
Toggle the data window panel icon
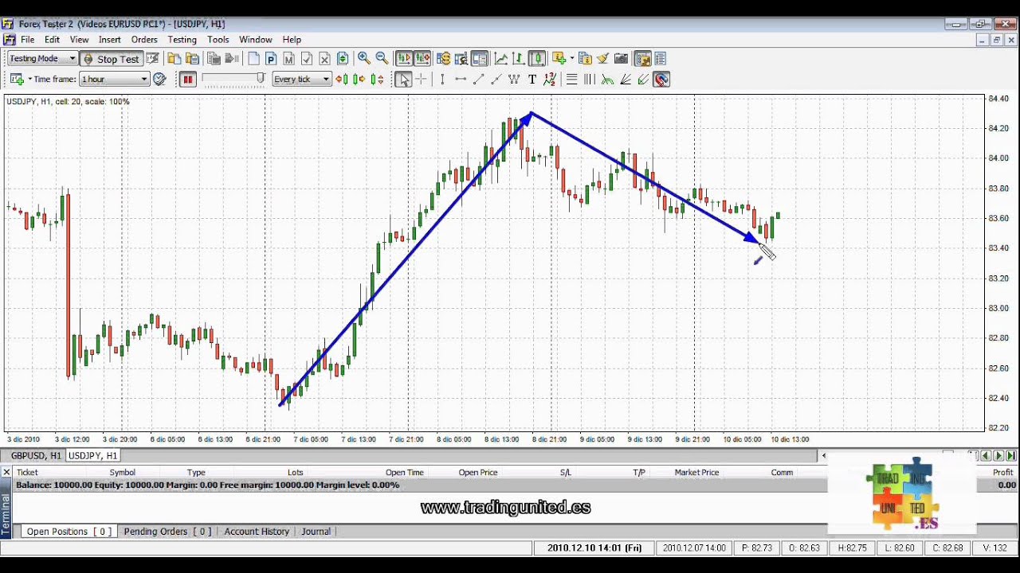click(x=479, y=58)
